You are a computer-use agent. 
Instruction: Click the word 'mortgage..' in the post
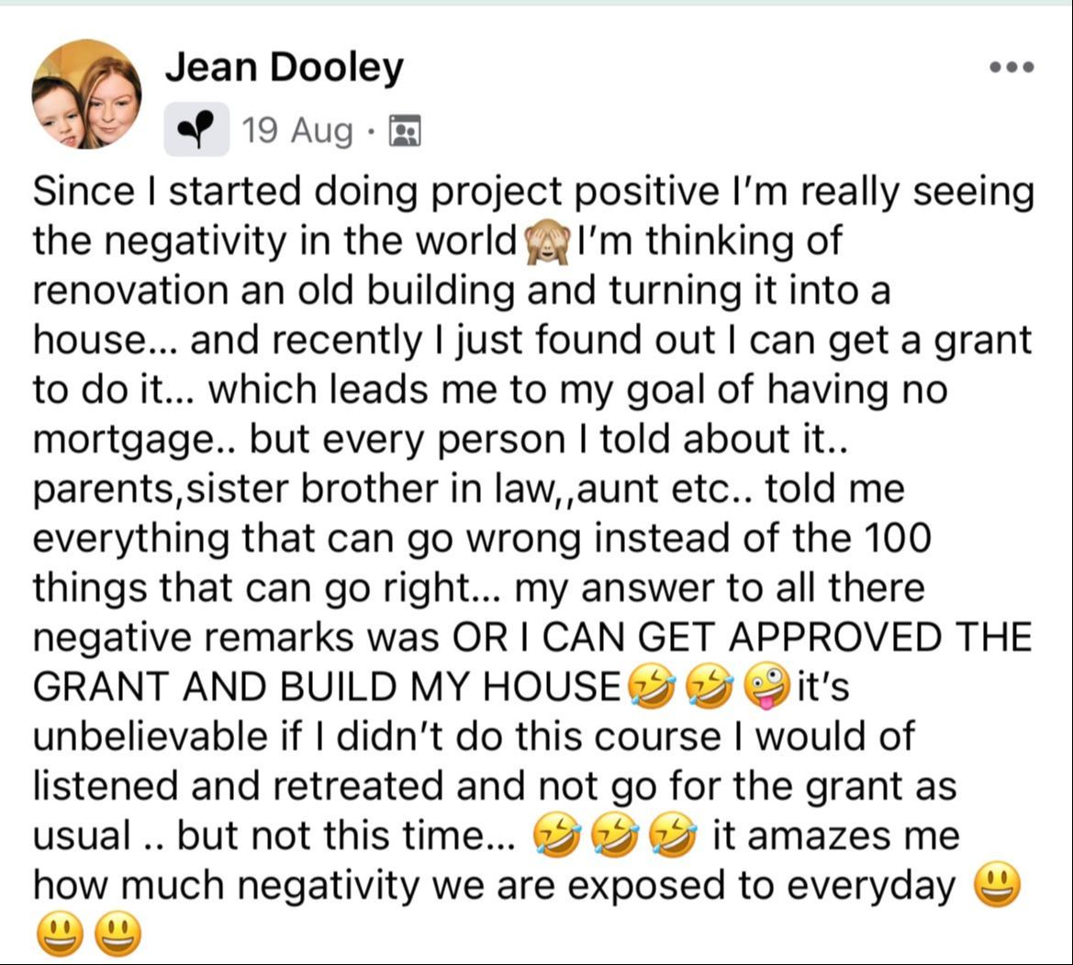pyautogui.click(x=135, y=440)
